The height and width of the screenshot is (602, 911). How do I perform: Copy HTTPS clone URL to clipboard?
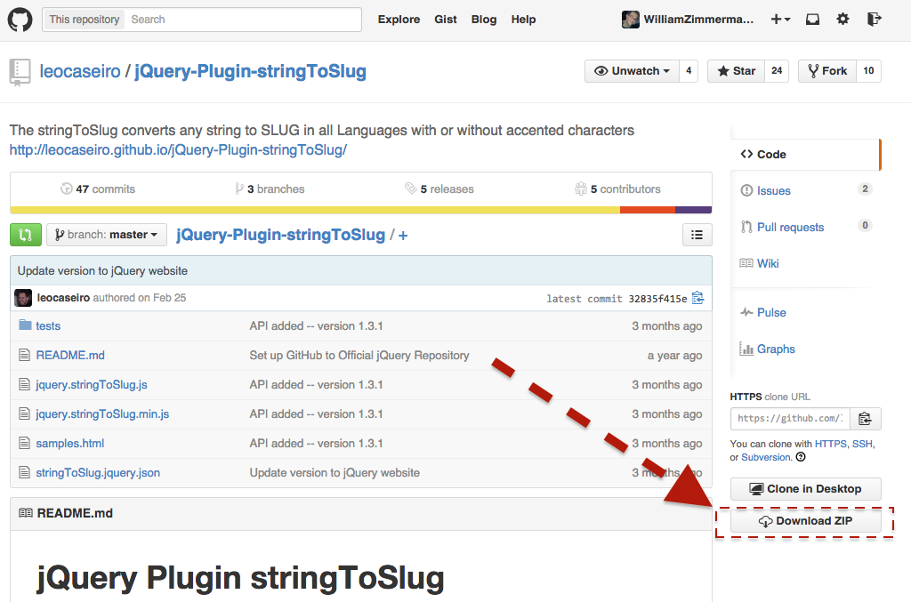[x=865, y=419]
